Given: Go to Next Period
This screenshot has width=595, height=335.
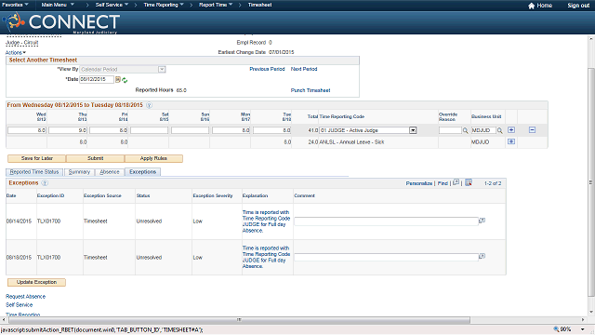Looking at the screenshot, I should point(304,69).
